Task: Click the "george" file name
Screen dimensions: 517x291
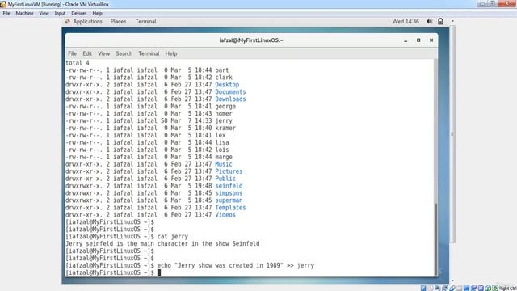Action: point(225,106)
